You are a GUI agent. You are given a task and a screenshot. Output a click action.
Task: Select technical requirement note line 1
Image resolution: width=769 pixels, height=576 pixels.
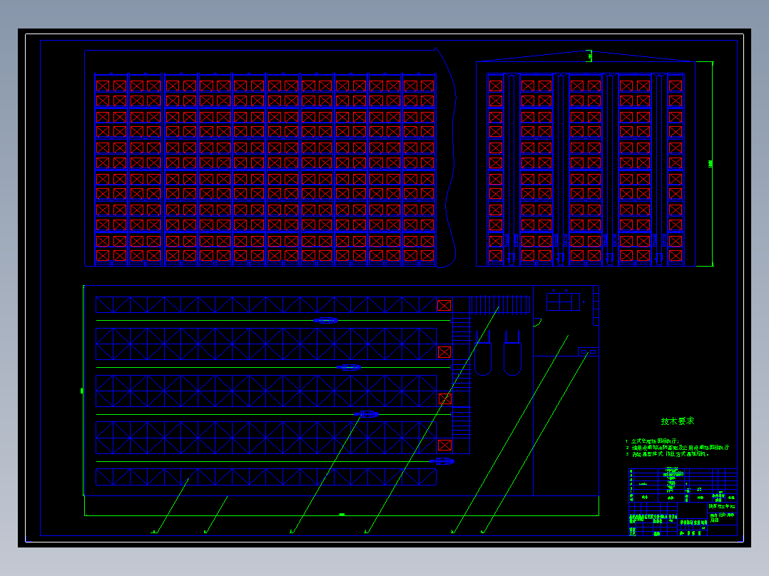[x=652, y=441]
